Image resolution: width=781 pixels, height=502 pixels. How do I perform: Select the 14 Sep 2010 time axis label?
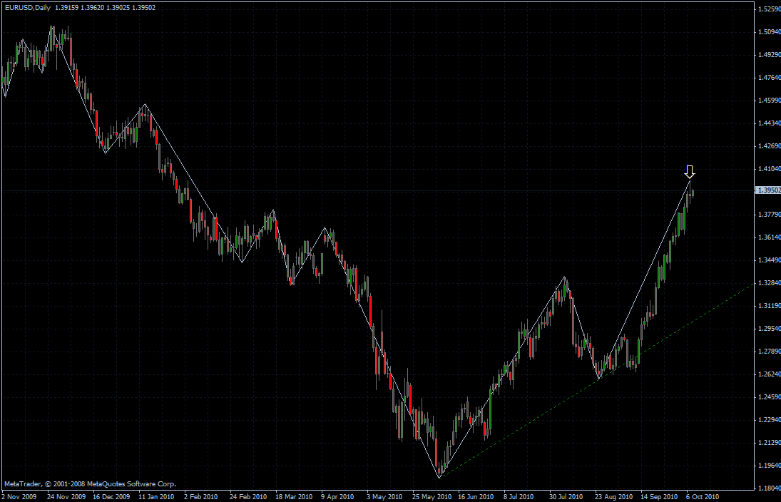coord(659,496)
